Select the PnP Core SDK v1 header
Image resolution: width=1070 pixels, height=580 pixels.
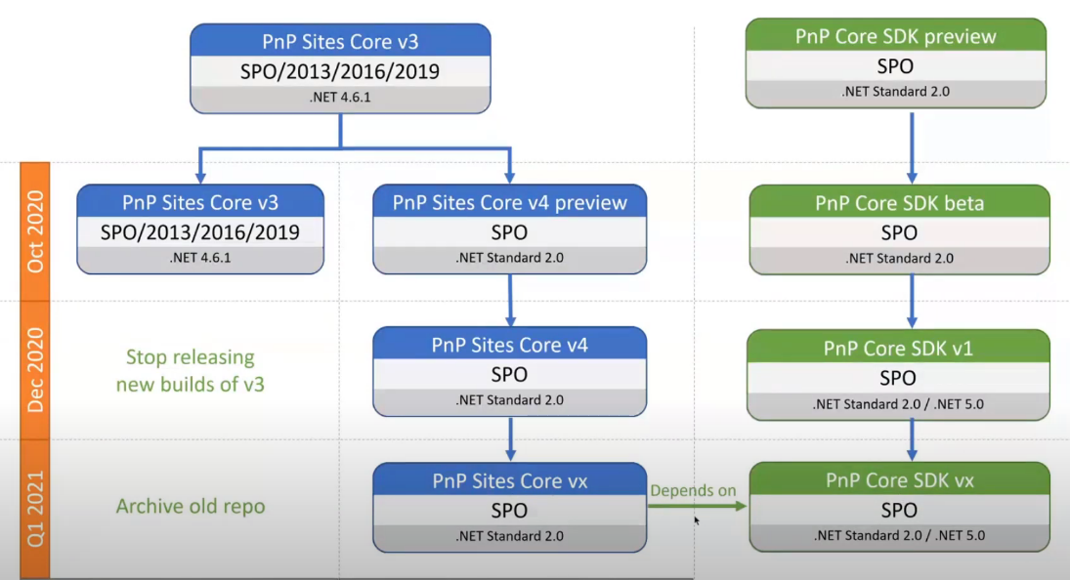898,348
